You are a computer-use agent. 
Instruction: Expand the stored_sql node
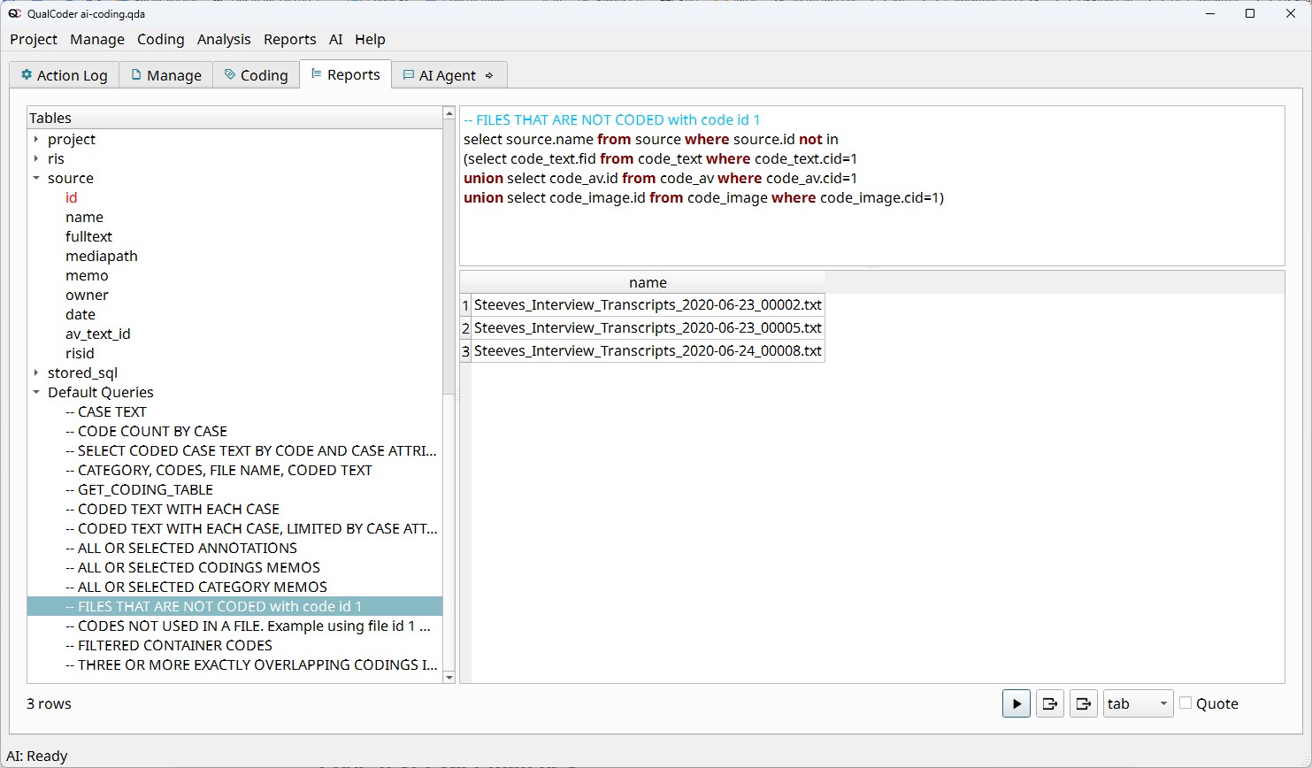point(36,372)
